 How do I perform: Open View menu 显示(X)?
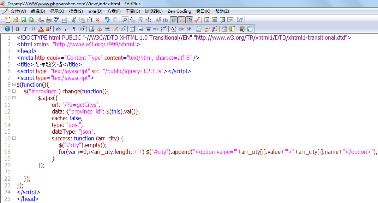[57, 11]
